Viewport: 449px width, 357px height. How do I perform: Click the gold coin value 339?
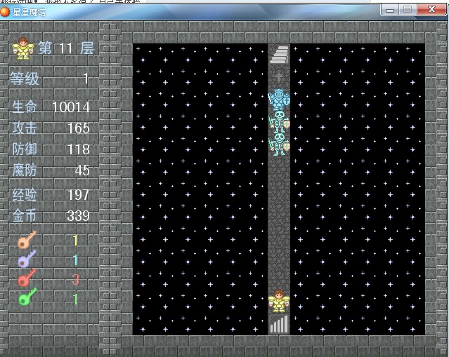78,216
